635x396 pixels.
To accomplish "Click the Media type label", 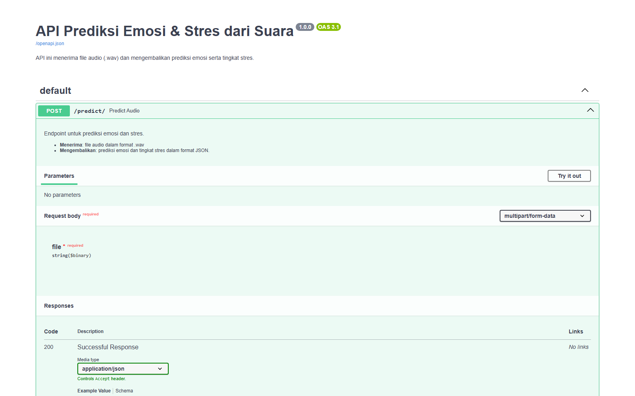I will (x=88, y=360).
